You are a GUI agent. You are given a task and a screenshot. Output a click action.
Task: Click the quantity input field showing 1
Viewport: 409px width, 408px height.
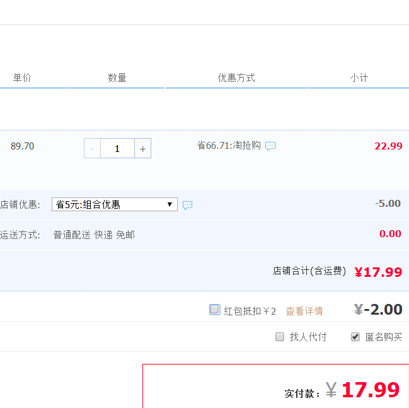(x=117, y=149)
